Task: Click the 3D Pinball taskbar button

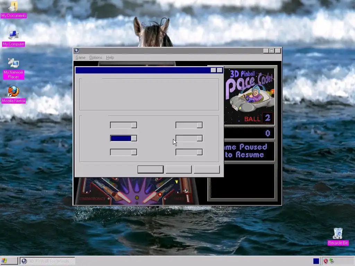Action: [47, 261]
